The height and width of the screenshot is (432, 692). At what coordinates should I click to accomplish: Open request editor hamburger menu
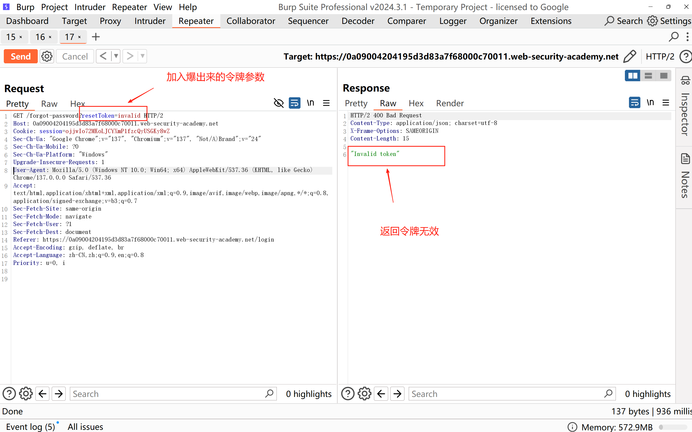(326, 103)
